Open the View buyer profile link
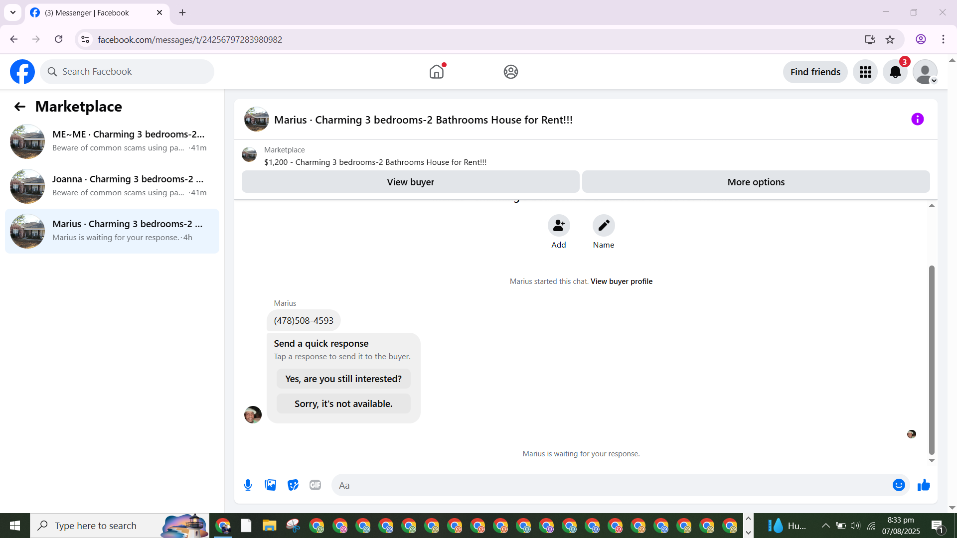957x538 pixels. 622,281
